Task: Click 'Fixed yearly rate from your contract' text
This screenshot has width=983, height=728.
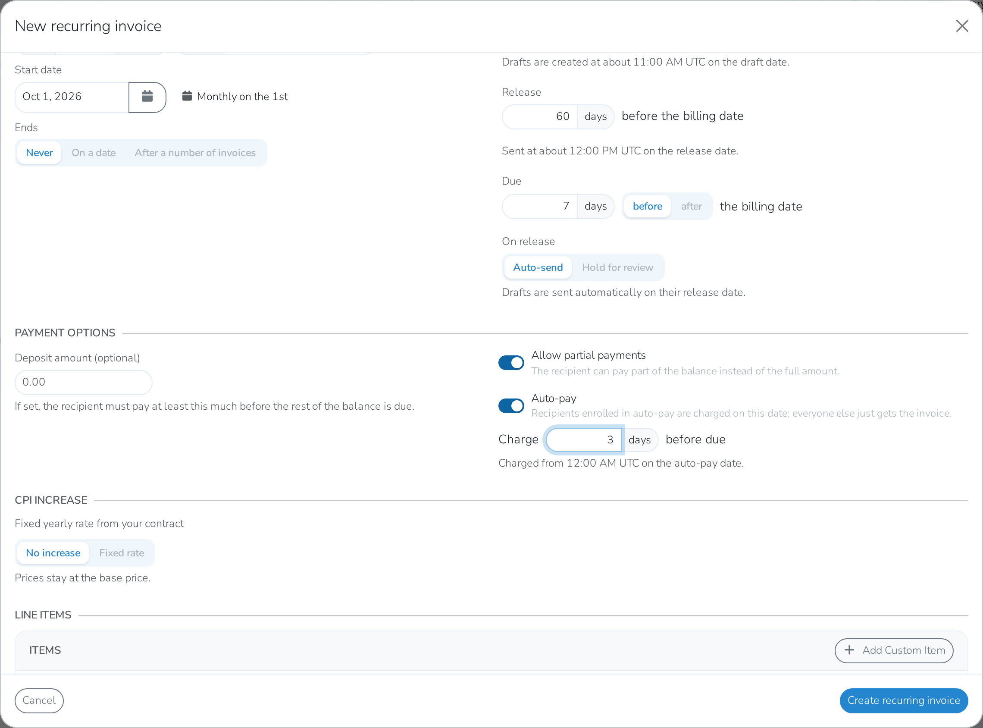Action: [99, 524]
